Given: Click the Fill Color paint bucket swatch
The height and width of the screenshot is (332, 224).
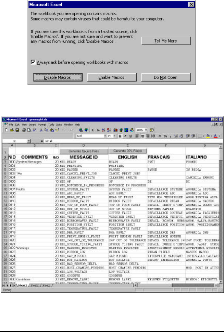Looking at the screenshot, I should point(208,136).
